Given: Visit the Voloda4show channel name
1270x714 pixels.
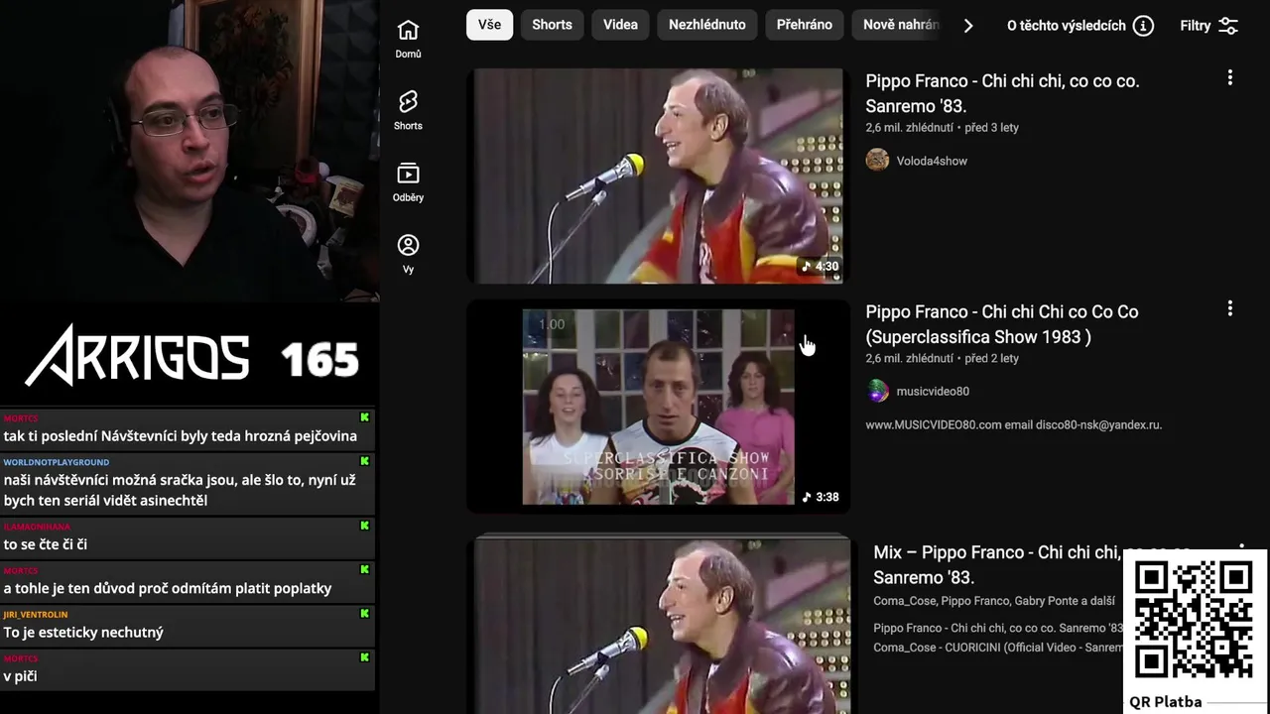Looking at the screenshot, I should (x=932, y=161).
